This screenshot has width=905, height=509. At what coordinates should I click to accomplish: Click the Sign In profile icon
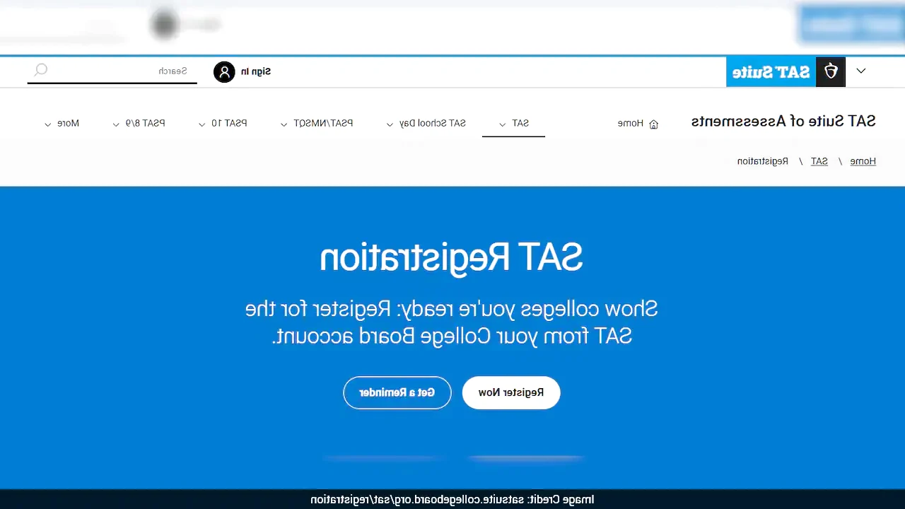tap(224, 71)
